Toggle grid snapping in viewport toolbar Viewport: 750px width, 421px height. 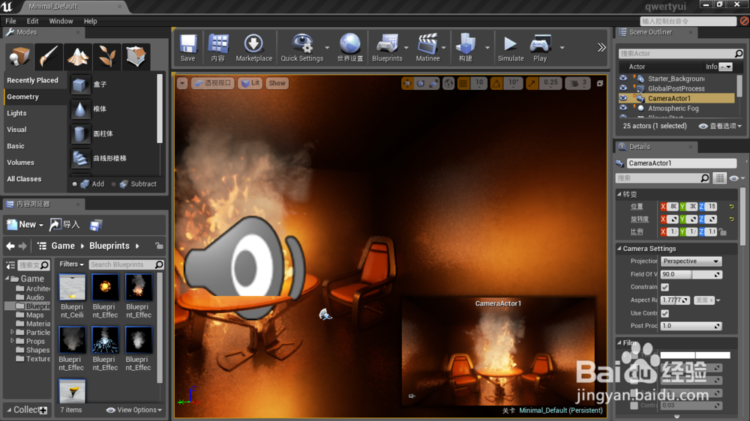[463, 83]
